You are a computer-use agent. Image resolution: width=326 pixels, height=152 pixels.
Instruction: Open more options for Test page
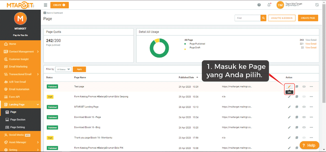(x=311, y=86)
